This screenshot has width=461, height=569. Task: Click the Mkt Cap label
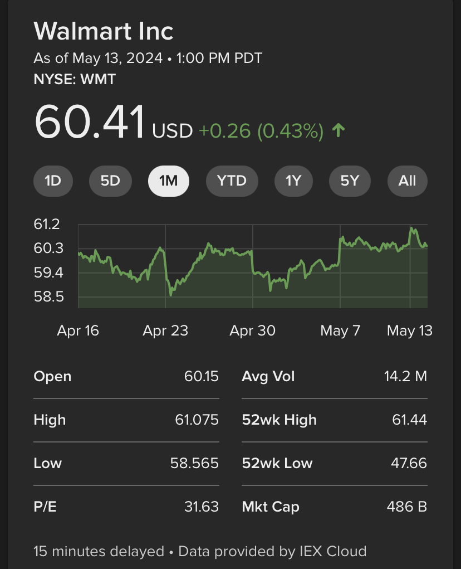click(271, 507)
